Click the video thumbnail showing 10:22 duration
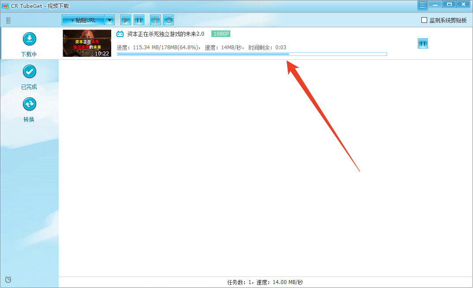This screenshot has height=288, width=473. point(87,43)
